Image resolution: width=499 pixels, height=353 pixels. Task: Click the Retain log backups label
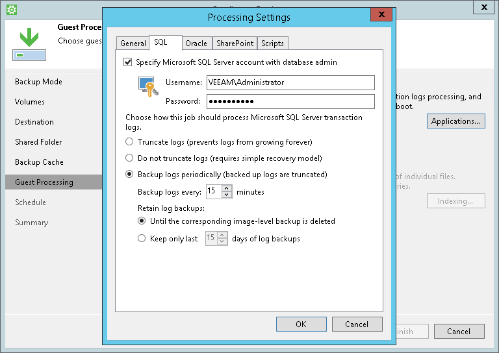172,208
